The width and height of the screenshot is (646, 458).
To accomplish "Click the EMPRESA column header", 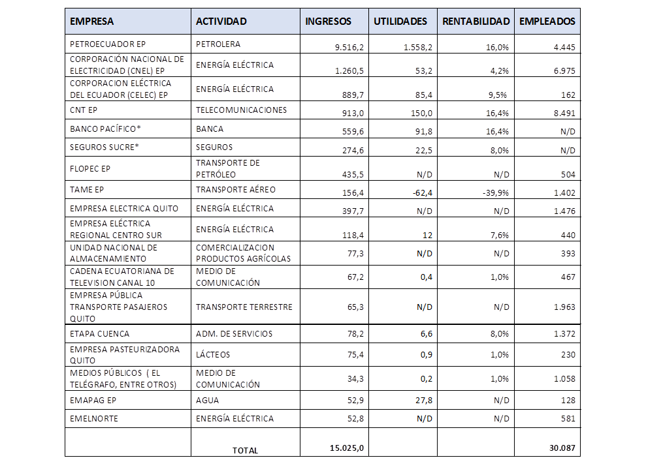I will (127, 22).
